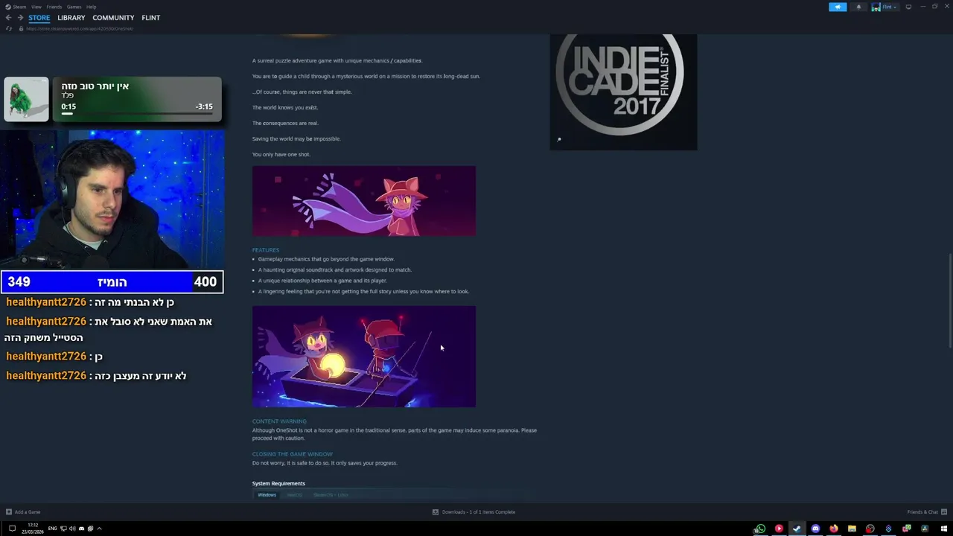Open the Steam announcements megaphone button
Viewport: 953px width, 536px height.
tap(838, 7)
